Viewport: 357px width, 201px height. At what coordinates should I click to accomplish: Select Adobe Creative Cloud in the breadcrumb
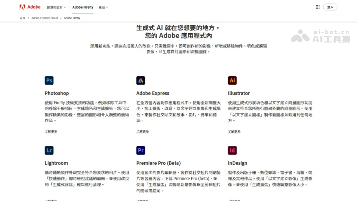pos(45,18)
